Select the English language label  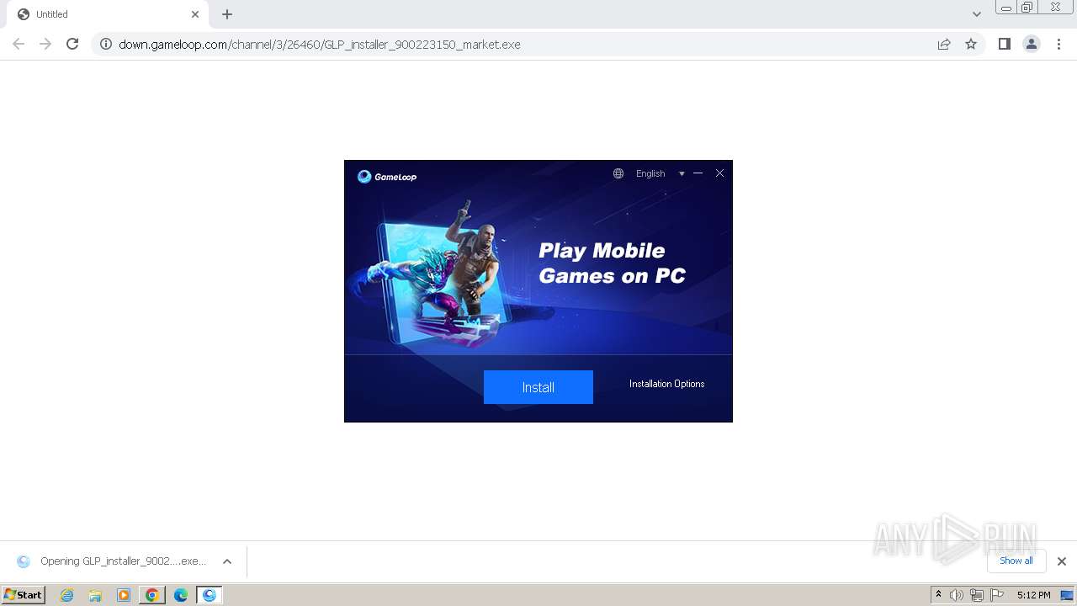650,173
